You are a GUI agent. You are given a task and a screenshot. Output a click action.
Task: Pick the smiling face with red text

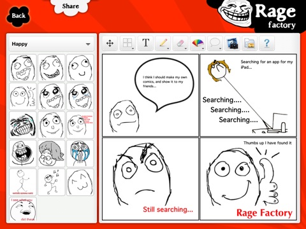pyautogui.click(x=80, y=125)
